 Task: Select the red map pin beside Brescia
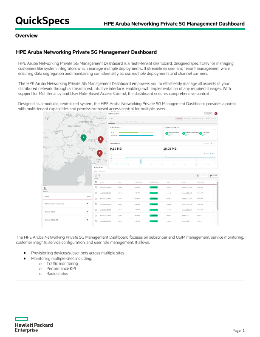click(x=101, y=140)
